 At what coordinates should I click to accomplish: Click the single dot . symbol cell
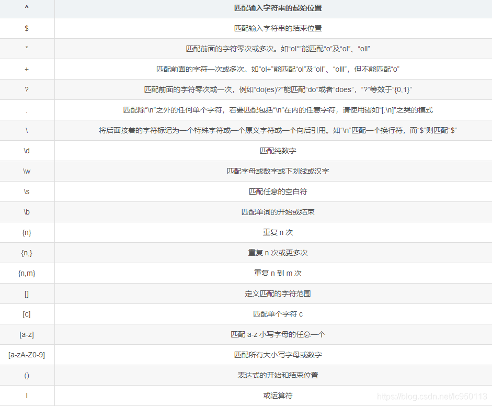point(27,110)
